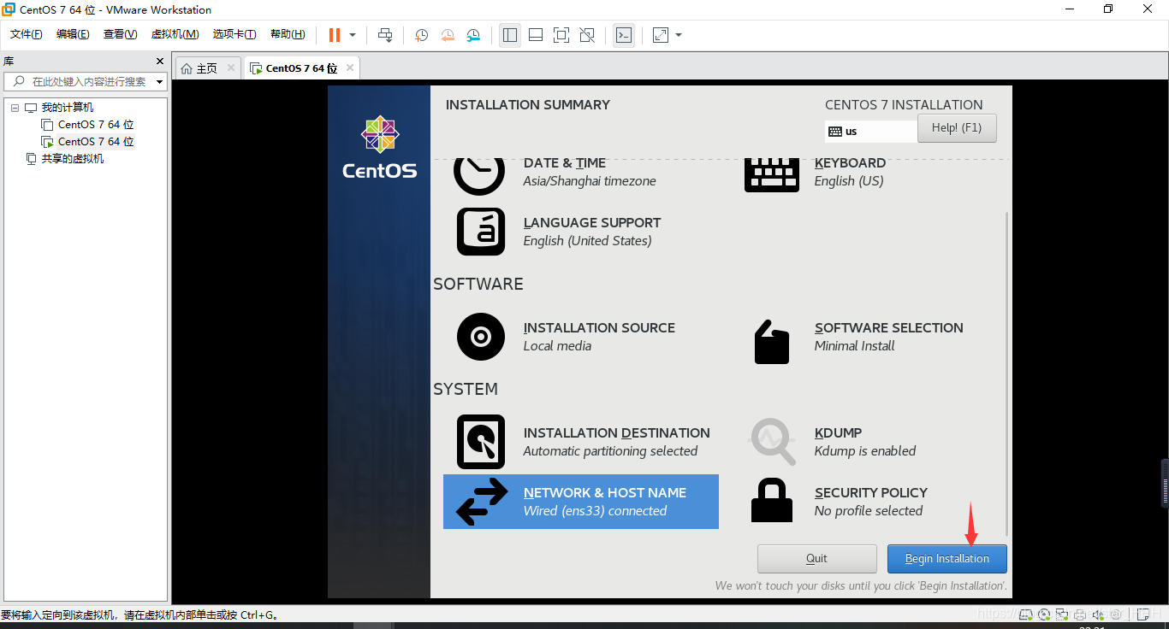This screenshot has height=629, width=1169.
Task: Click the send Ctrl+Alt+Del toolbar icon
Action: pyautogui.click(x=385, y=35)
